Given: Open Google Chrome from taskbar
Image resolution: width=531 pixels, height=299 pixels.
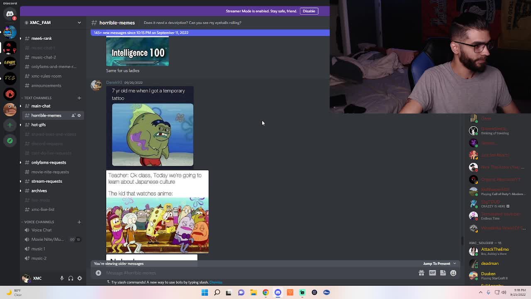Looking at the screenshot, I should point(265,292).
